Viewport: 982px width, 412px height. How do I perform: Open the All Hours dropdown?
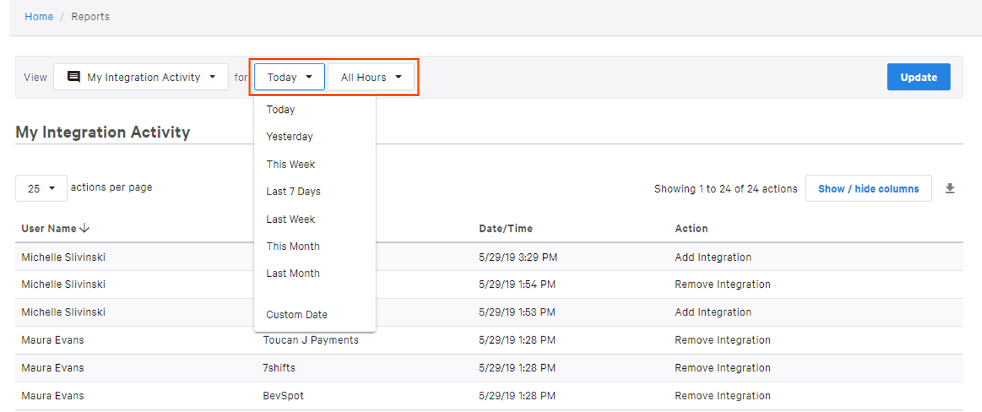coord(370,76)
